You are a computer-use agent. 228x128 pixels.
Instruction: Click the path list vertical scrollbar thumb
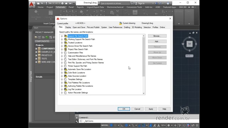(144, 57)
